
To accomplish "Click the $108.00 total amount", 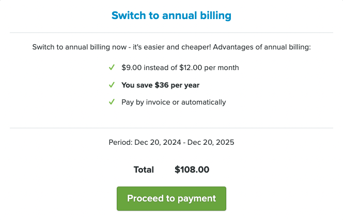I will tap(192, 170).
